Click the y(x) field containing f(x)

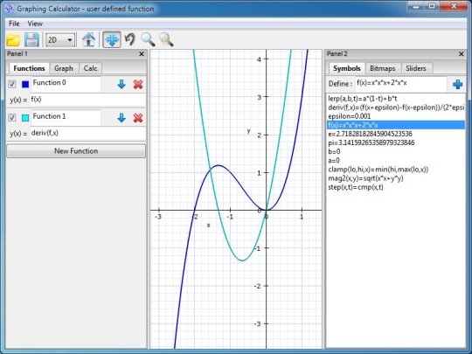[x=87, y=100]
